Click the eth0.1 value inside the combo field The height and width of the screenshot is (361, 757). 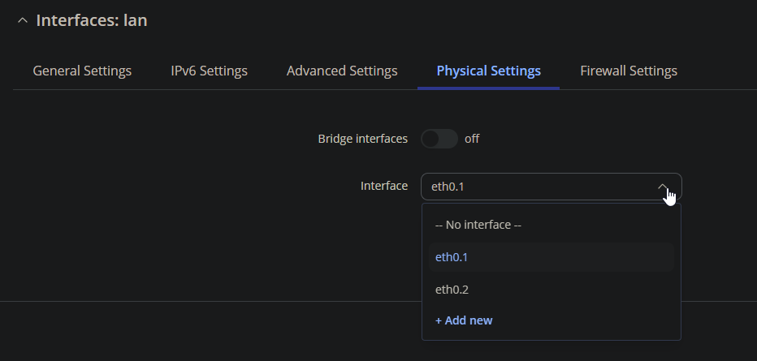coord(448,187)
